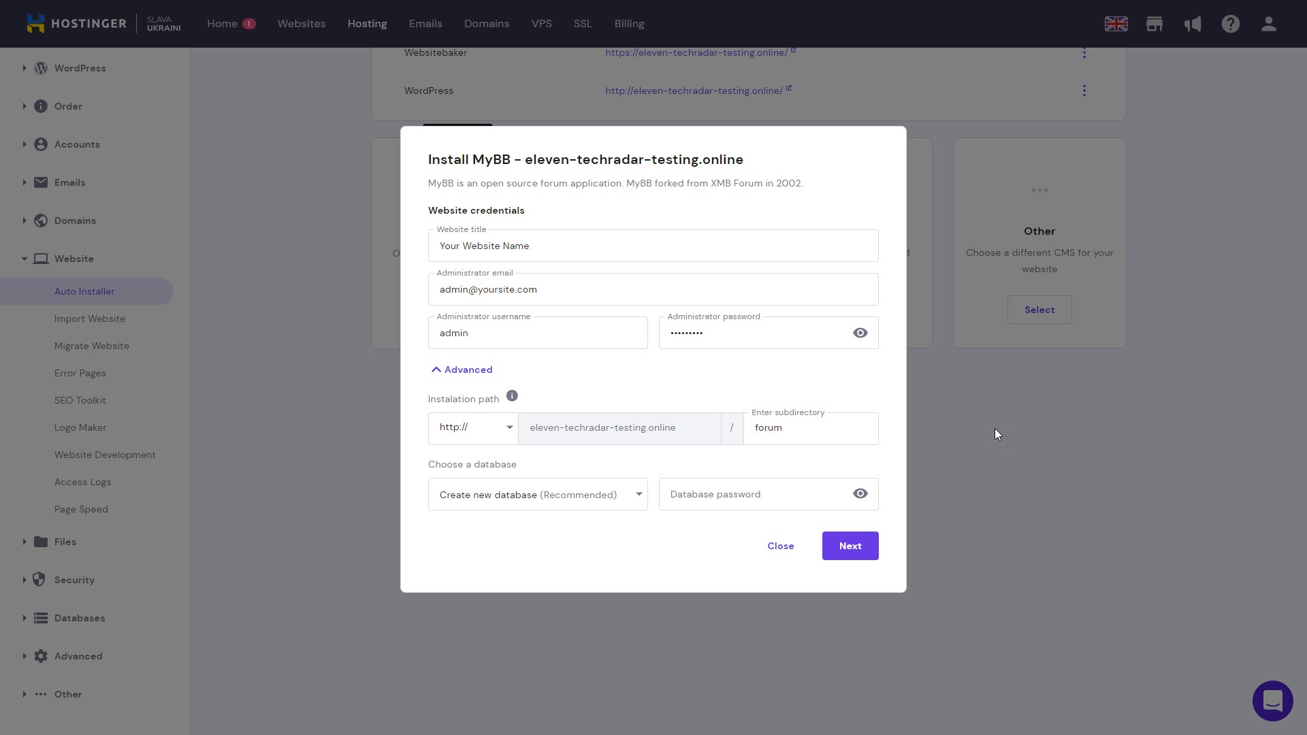Click the Administrator username field
This screenshot has width=1307, height=735.
pyautogui.click(x=538, y=333)
